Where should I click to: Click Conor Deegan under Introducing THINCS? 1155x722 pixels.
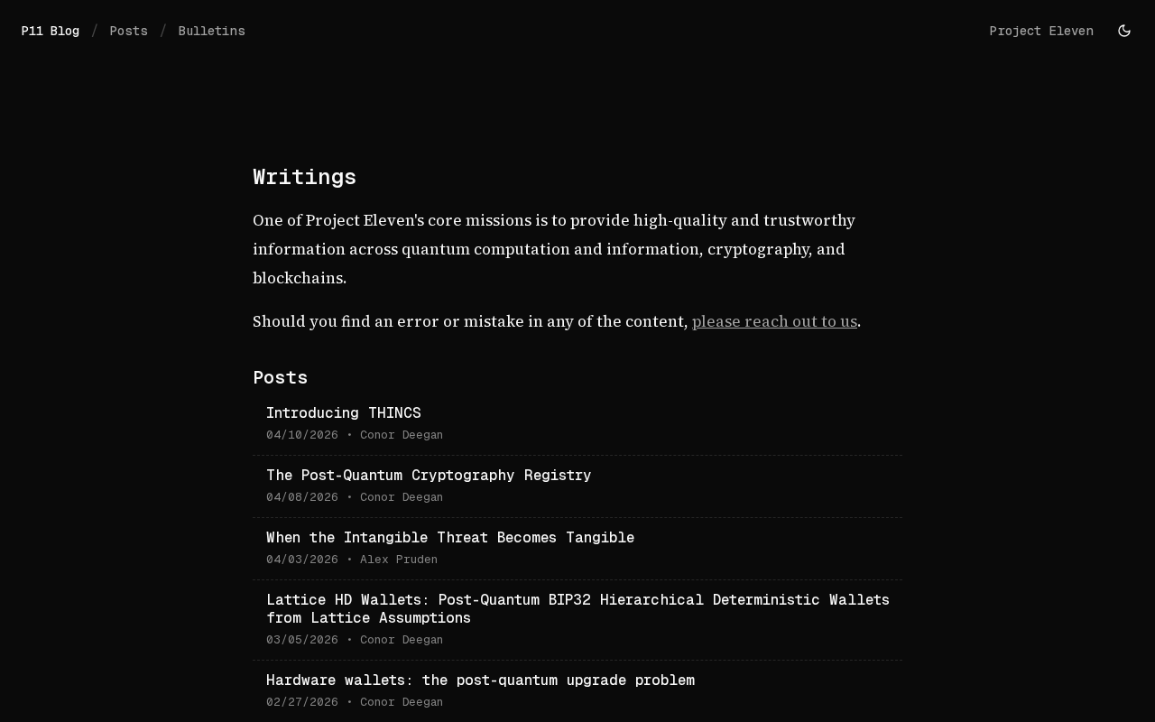pos(402,435)
